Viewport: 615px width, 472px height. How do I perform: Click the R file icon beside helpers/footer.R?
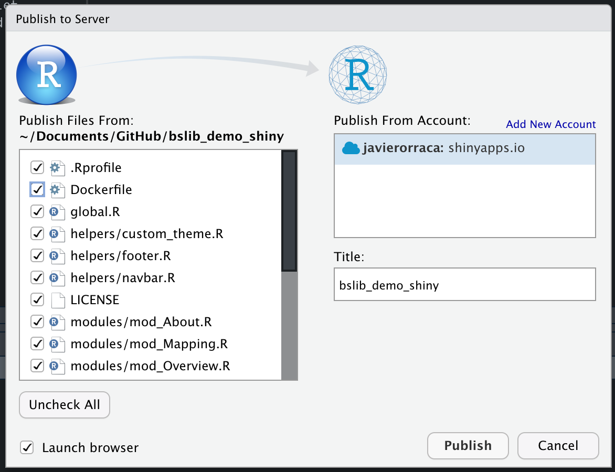(x=57, y=255)
